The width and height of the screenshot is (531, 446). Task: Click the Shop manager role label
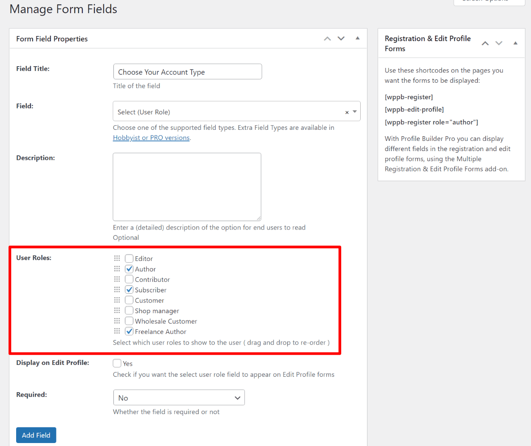(x=157, y=311)
